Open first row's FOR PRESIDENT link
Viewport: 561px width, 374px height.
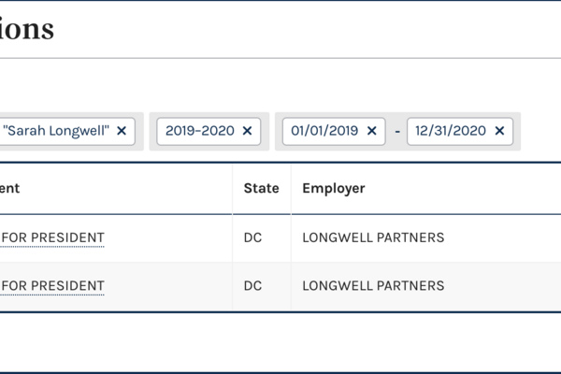pos(52,237)
